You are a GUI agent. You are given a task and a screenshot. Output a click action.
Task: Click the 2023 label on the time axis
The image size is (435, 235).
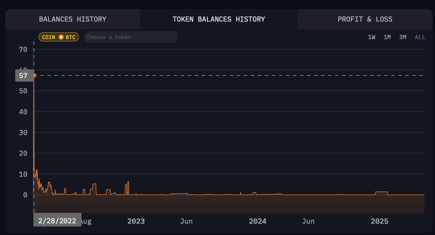tap(136, 221)
